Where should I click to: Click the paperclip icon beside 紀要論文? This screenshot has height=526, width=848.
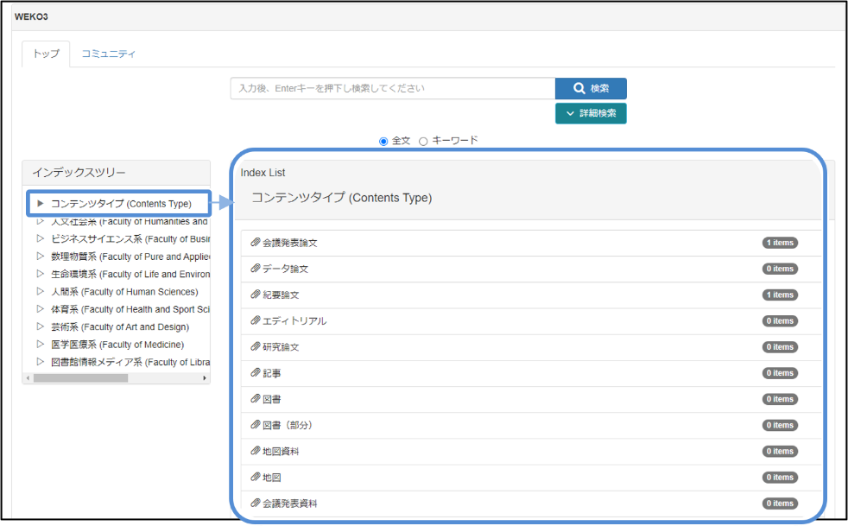(255, 295)
